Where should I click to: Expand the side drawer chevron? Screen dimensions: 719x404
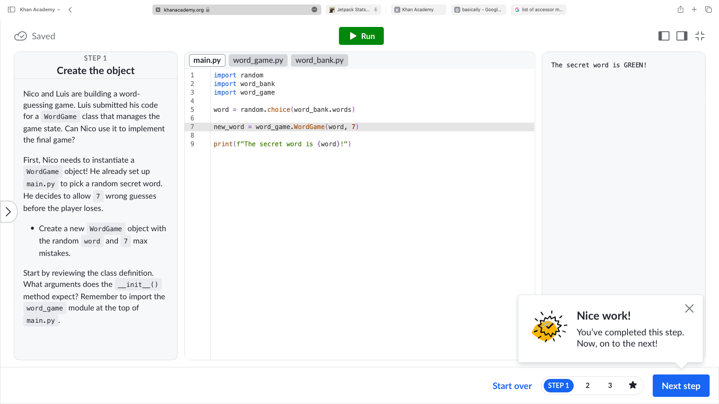[8, 212]
